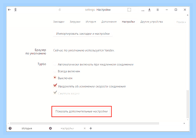Close the Настройки tab with its X
This screenshot has width=196, height=138.
(x=85, y=128)
